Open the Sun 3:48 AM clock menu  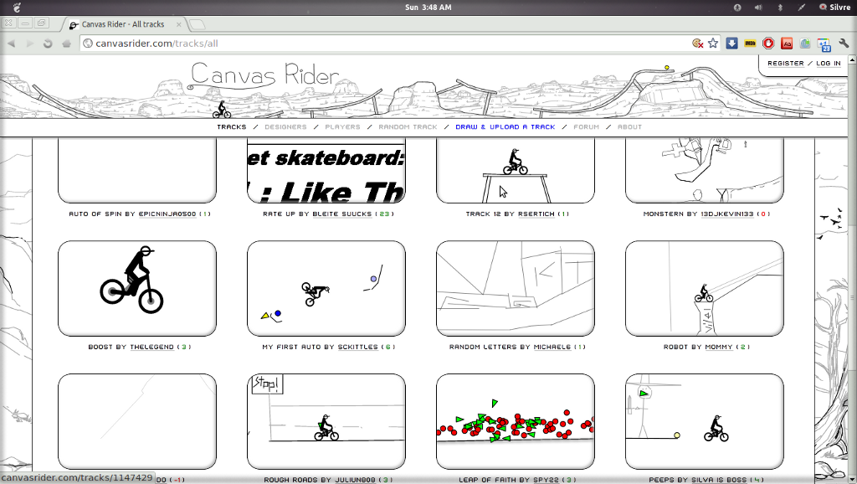point(428,7)
